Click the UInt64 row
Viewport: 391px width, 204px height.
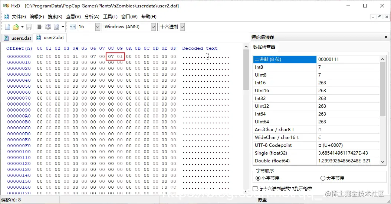tap(316, 122)
